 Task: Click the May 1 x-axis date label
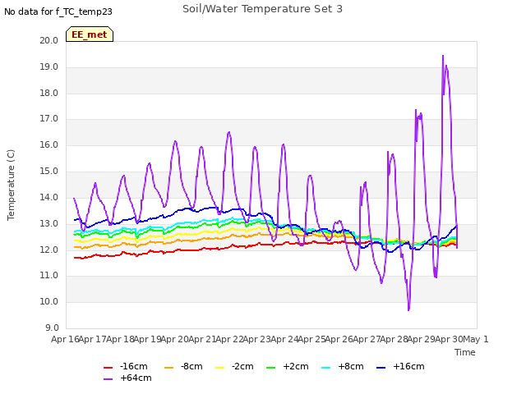[476, 339]
